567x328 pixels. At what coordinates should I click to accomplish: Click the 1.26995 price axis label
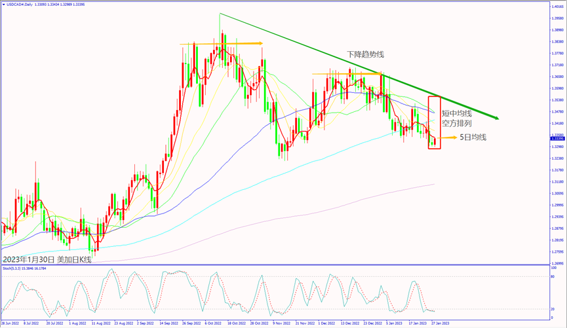557,263
